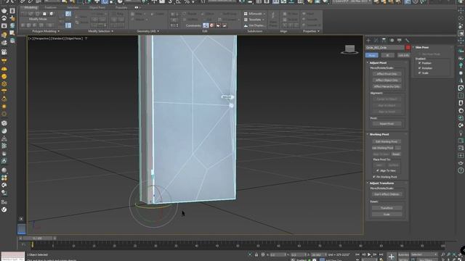This screenshot has height=261, width=465.
Task: Click the Play Animation button
Action: [369, 254]
